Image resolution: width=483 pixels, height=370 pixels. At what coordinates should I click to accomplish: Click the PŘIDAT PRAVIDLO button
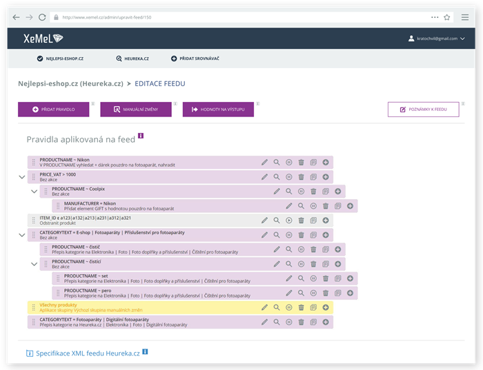click(x=54, y=110)
